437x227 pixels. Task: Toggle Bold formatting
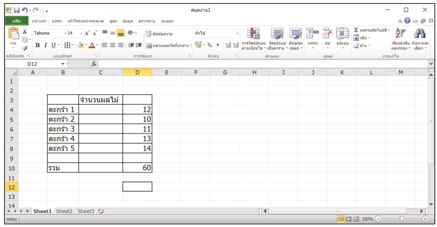click(38, 45)
